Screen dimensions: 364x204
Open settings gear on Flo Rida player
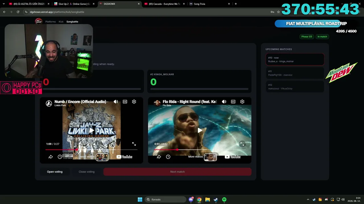point(242,102)
